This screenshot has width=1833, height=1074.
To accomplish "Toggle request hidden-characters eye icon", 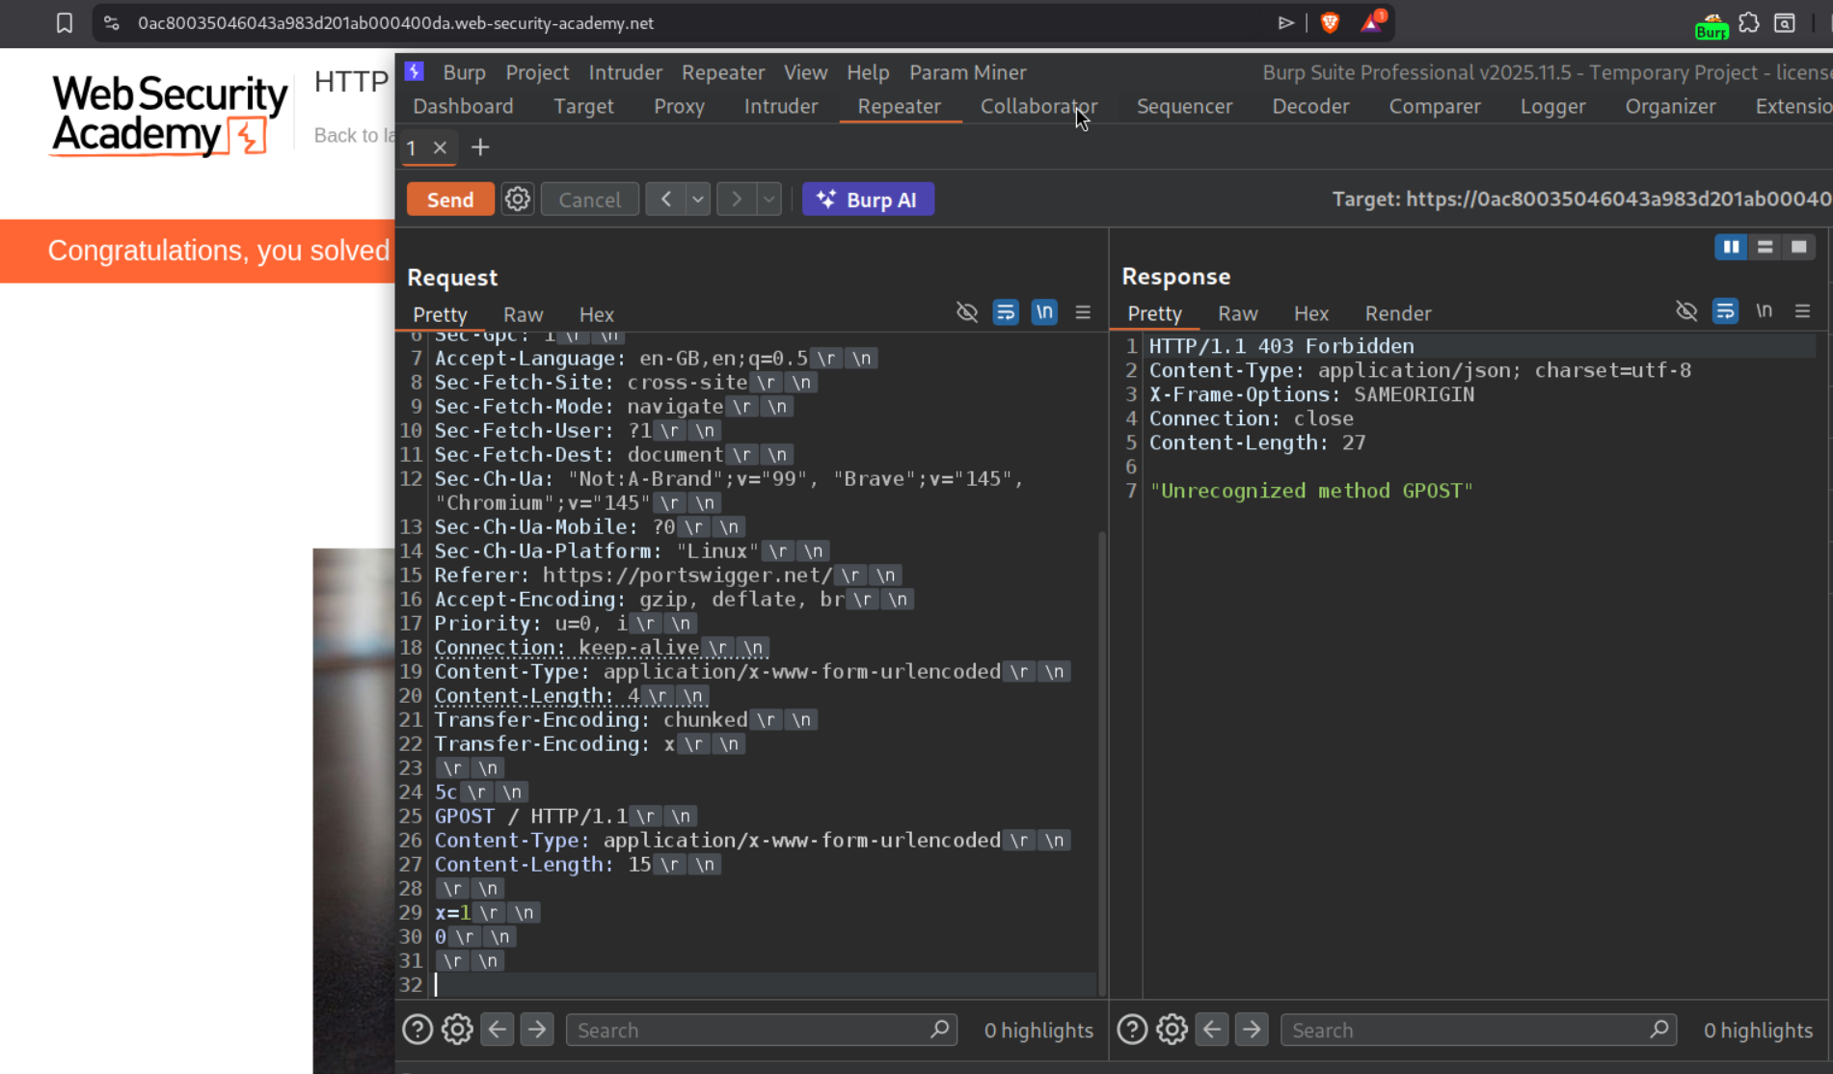I will tap(967, 312).
